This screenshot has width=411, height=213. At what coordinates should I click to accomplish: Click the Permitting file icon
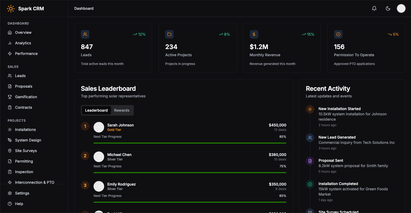10,161
